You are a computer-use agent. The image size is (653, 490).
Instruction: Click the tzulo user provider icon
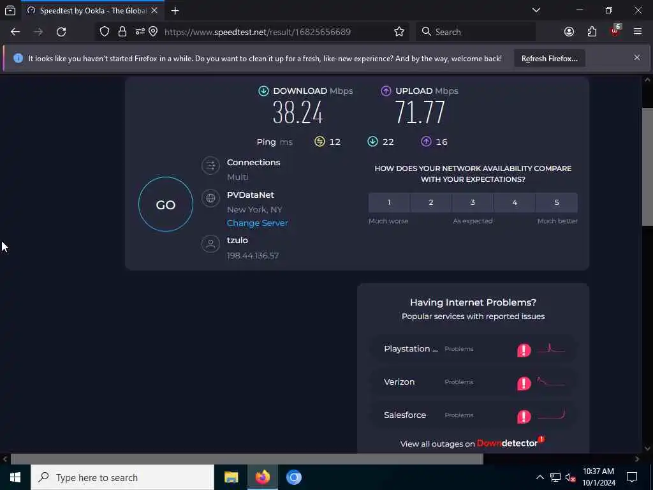210,244
